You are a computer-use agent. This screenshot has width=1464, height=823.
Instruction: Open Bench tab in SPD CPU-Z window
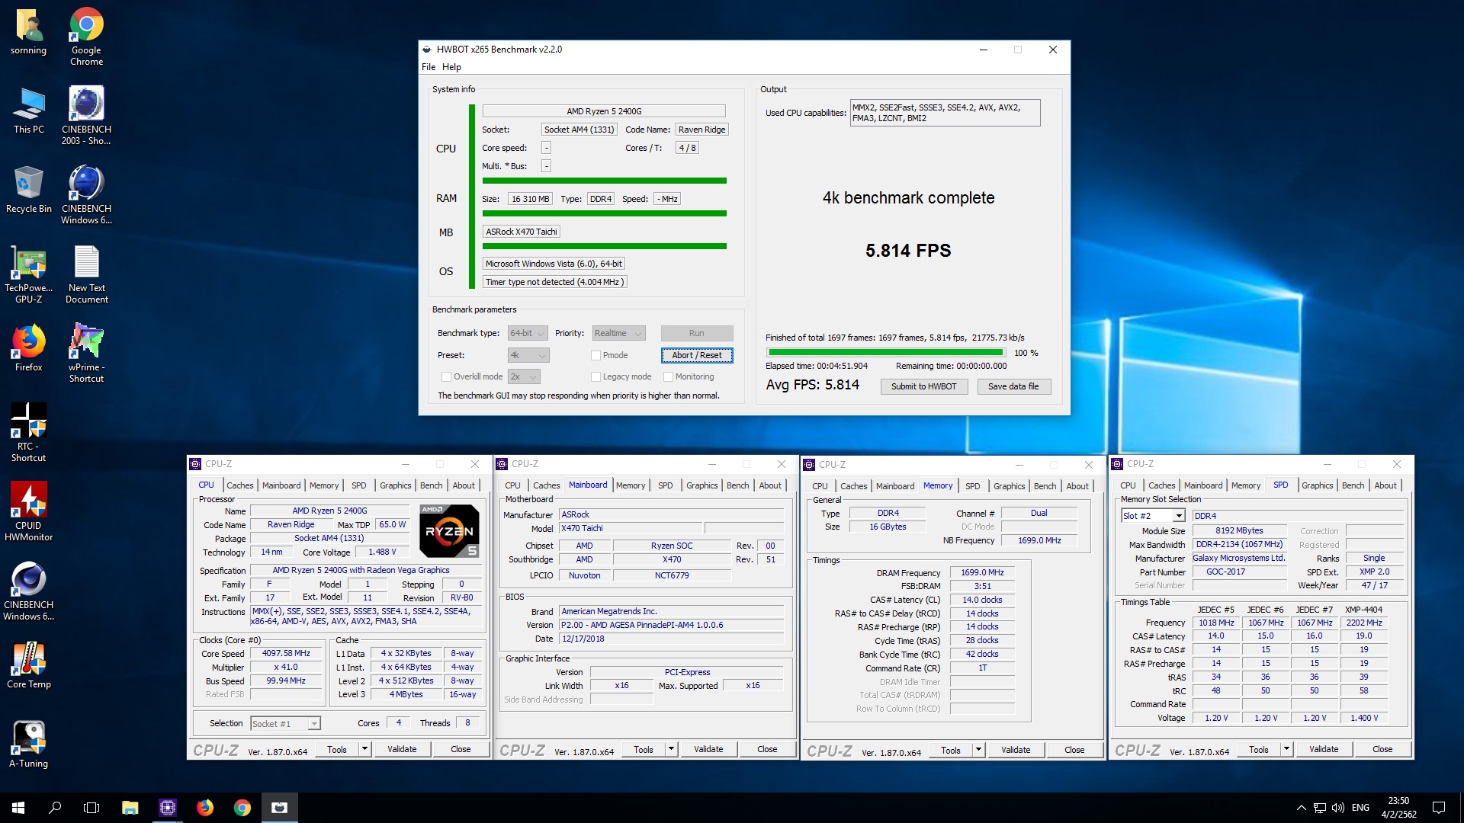[x=1353, y=485]
